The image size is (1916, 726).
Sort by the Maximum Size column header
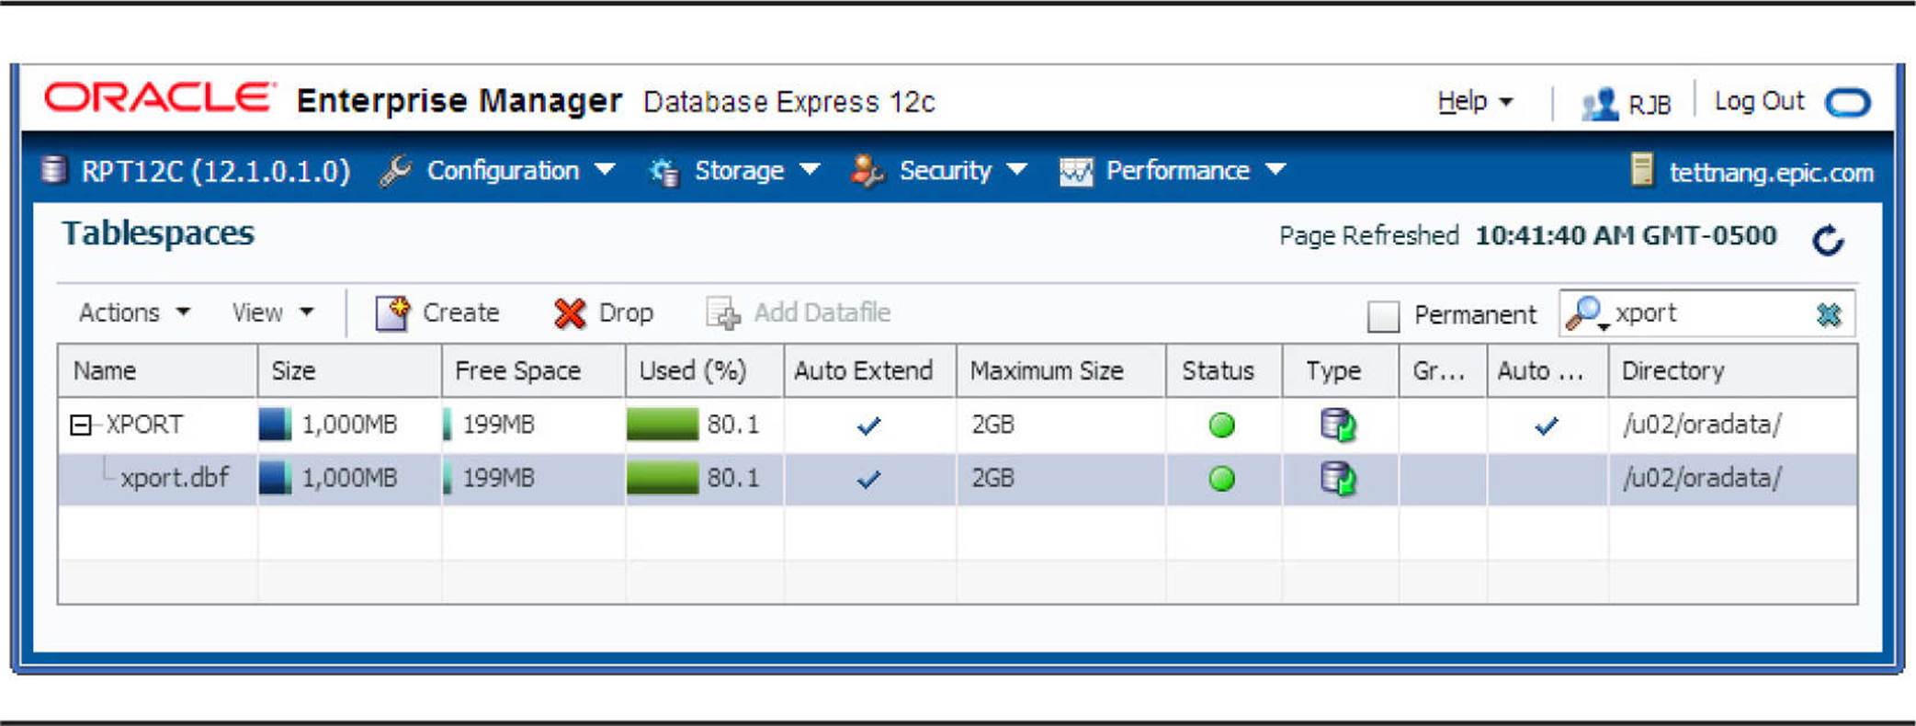tap(1060, 370)
